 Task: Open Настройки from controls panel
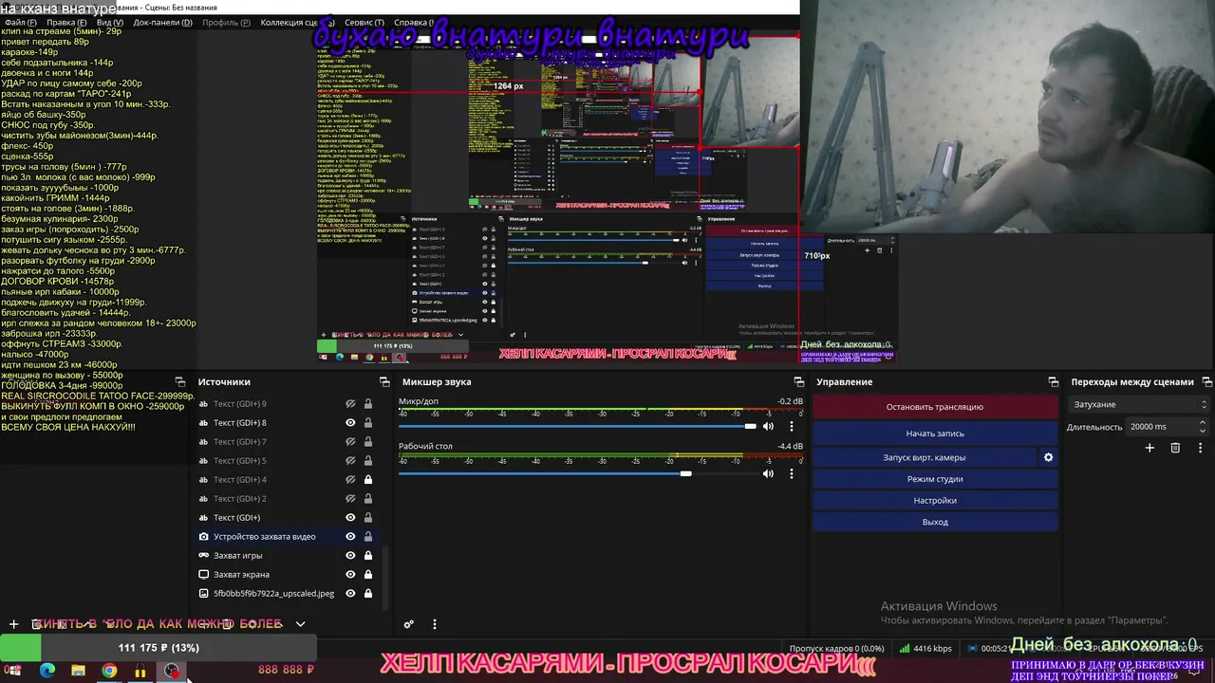[935, 501]
